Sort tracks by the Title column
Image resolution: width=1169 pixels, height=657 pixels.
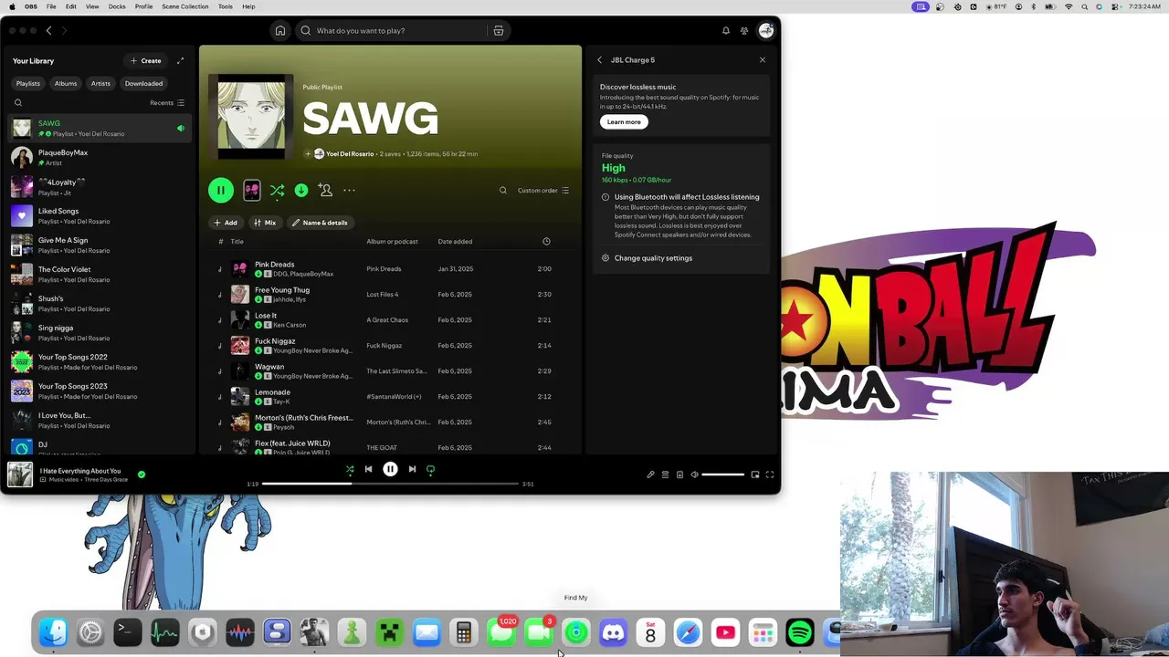pyautogui.click(x=237, y=241)
